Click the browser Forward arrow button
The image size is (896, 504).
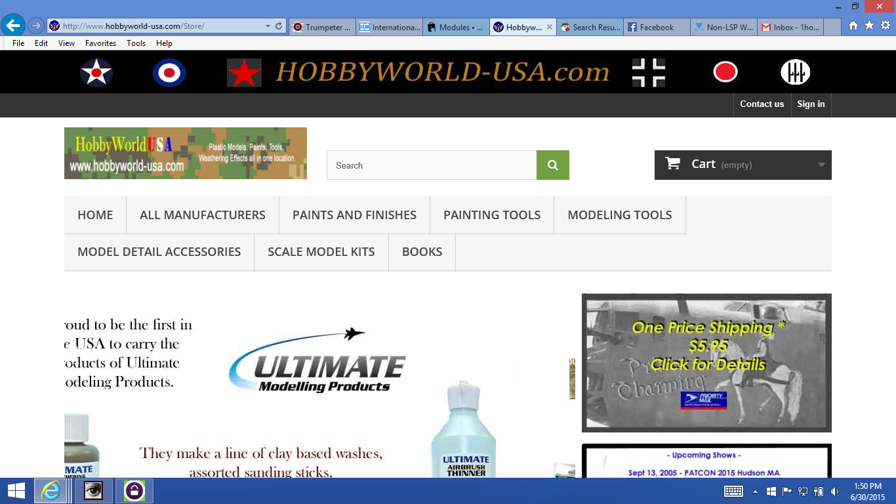36,26
